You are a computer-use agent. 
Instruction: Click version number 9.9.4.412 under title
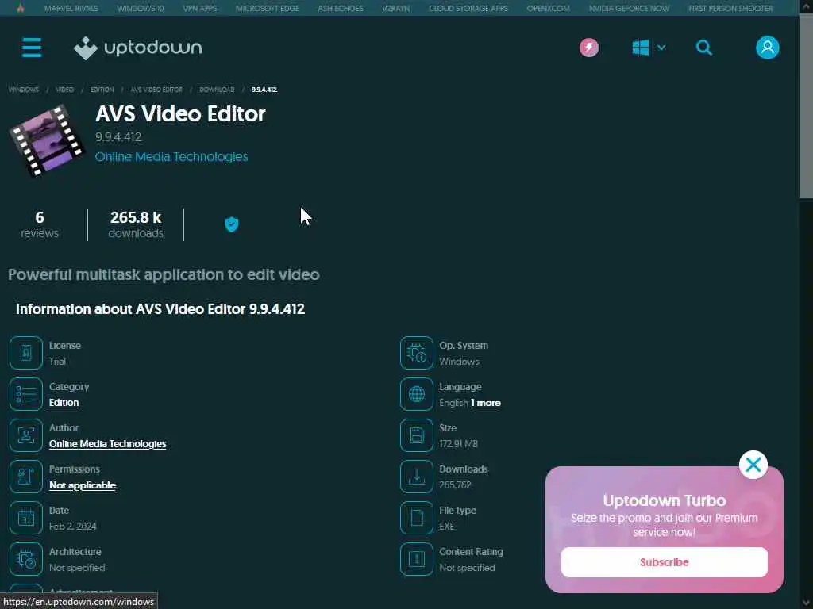click(118, 136)
